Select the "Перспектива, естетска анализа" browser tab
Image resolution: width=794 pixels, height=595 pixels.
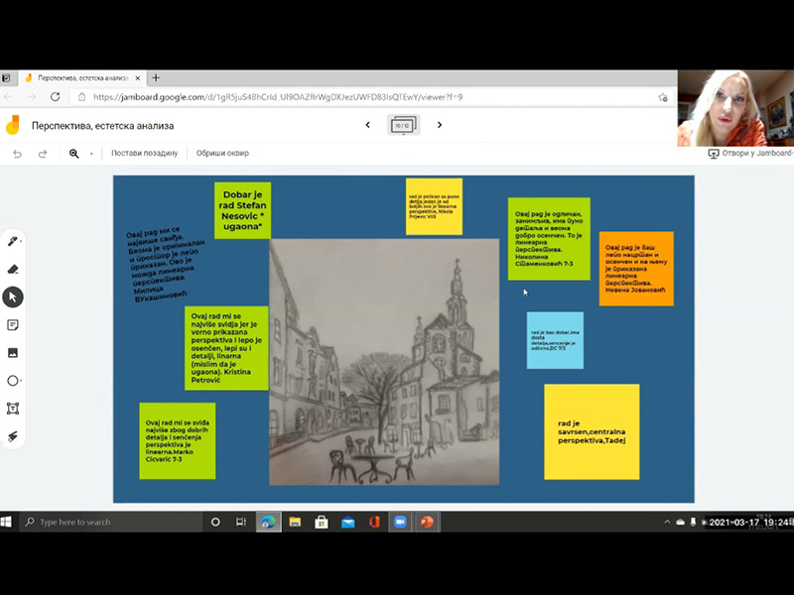click(x=83, y=78)
